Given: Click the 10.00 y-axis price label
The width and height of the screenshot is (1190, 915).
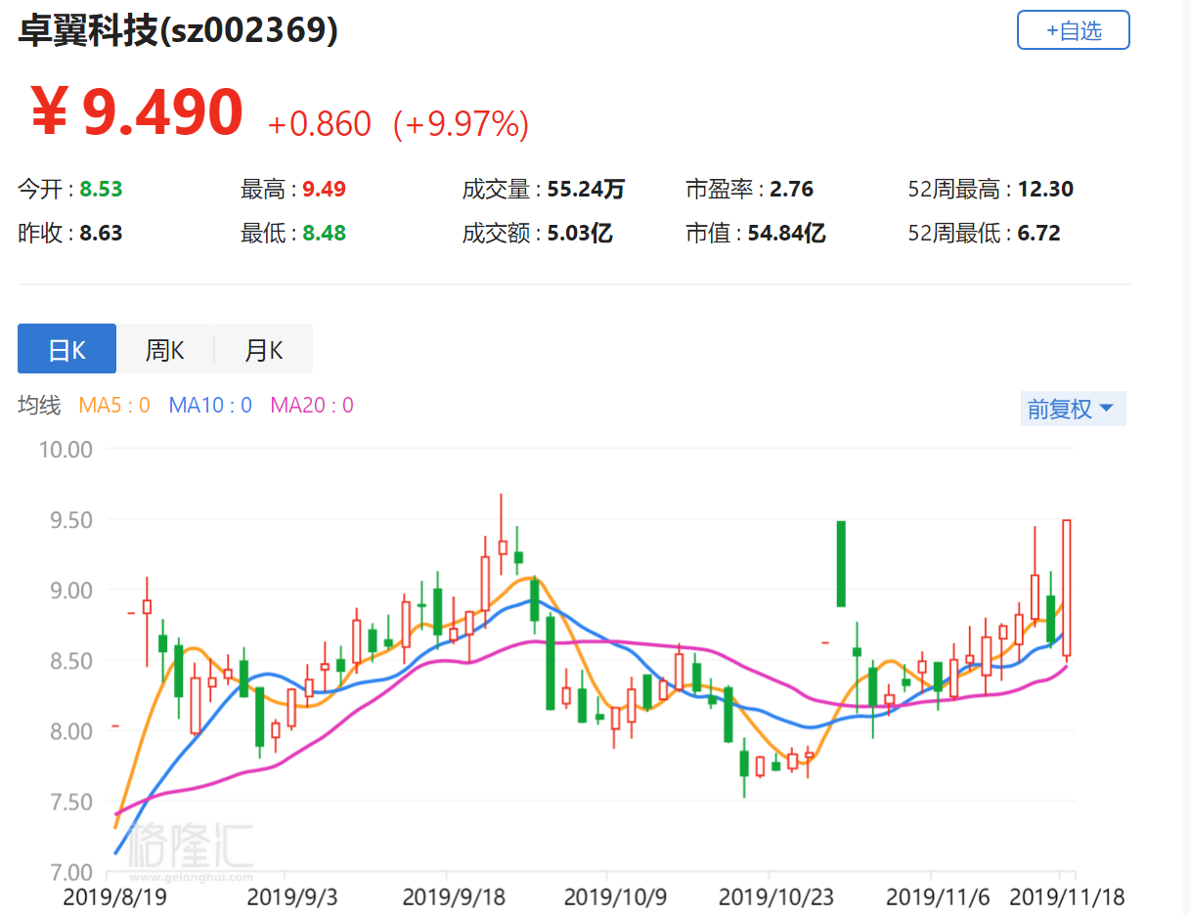Looking at the screenshot, I should [65, 450].
